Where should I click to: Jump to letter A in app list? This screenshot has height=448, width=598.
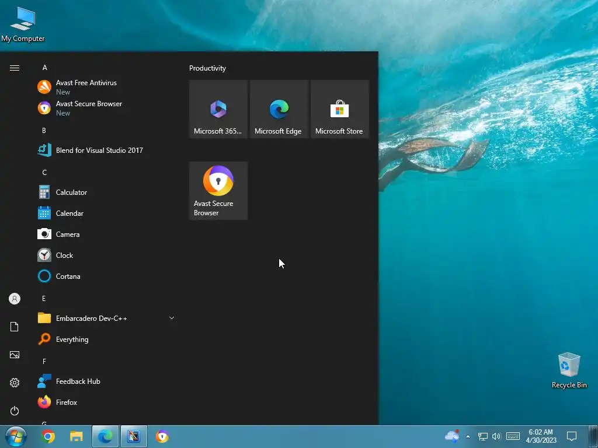[x=44, y=68]
